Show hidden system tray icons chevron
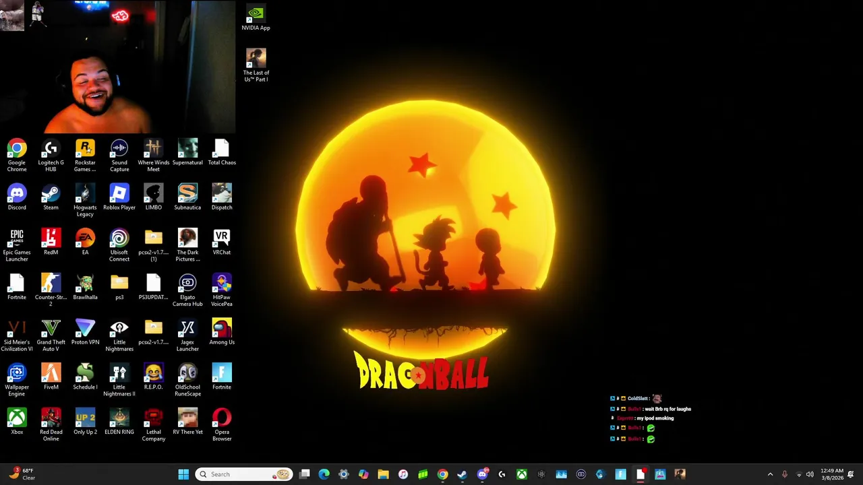 tap(770, 474)
